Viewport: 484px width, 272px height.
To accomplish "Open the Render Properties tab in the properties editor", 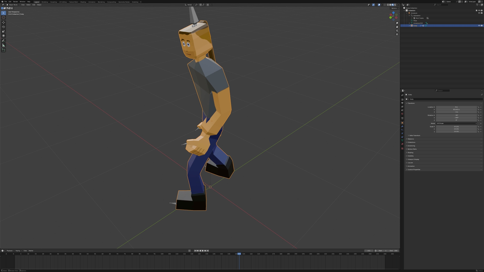I will pyautogui.click(x=402, y=100).
